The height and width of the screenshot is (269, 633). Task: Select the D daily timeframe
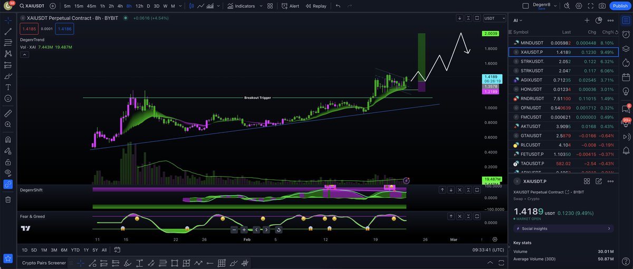click(148, 6)
